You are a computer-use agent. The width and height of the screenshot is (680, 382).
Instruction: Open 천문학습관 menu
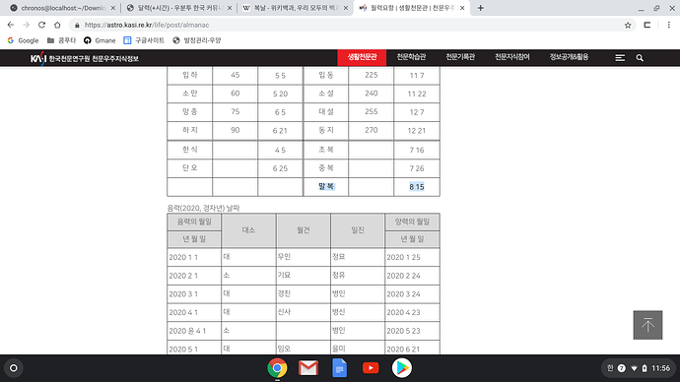(x=411, y=57)
